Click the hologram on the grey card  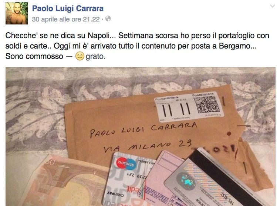coord(186,181)
